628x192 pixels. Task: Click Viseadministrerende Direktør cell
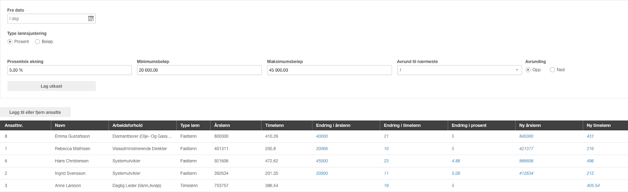(x=140, y=149)
